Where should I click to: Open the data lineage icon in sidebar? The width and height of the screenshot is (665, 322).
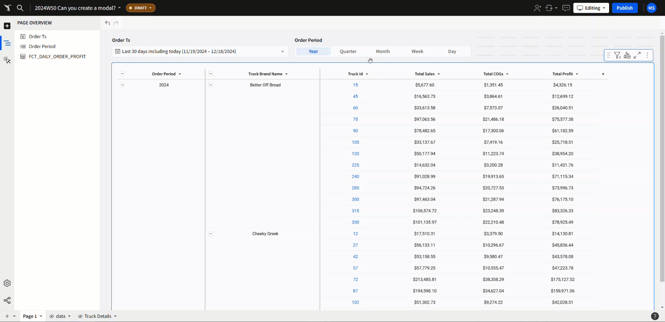coord(7,300)
